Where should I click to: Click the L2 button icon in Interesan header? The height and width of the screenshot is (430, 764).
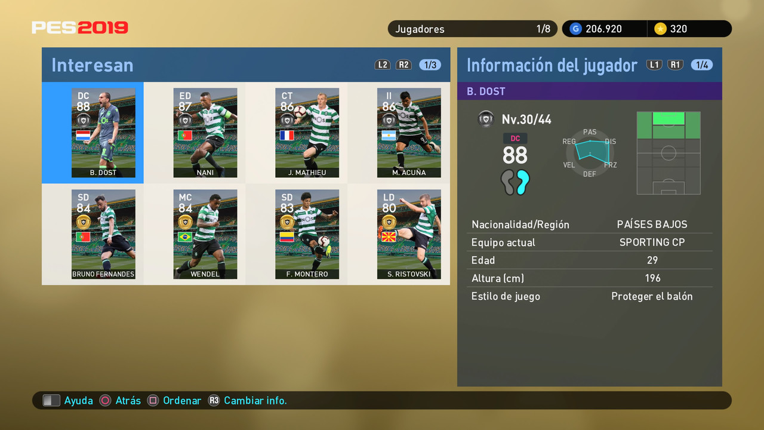point(383,64)
